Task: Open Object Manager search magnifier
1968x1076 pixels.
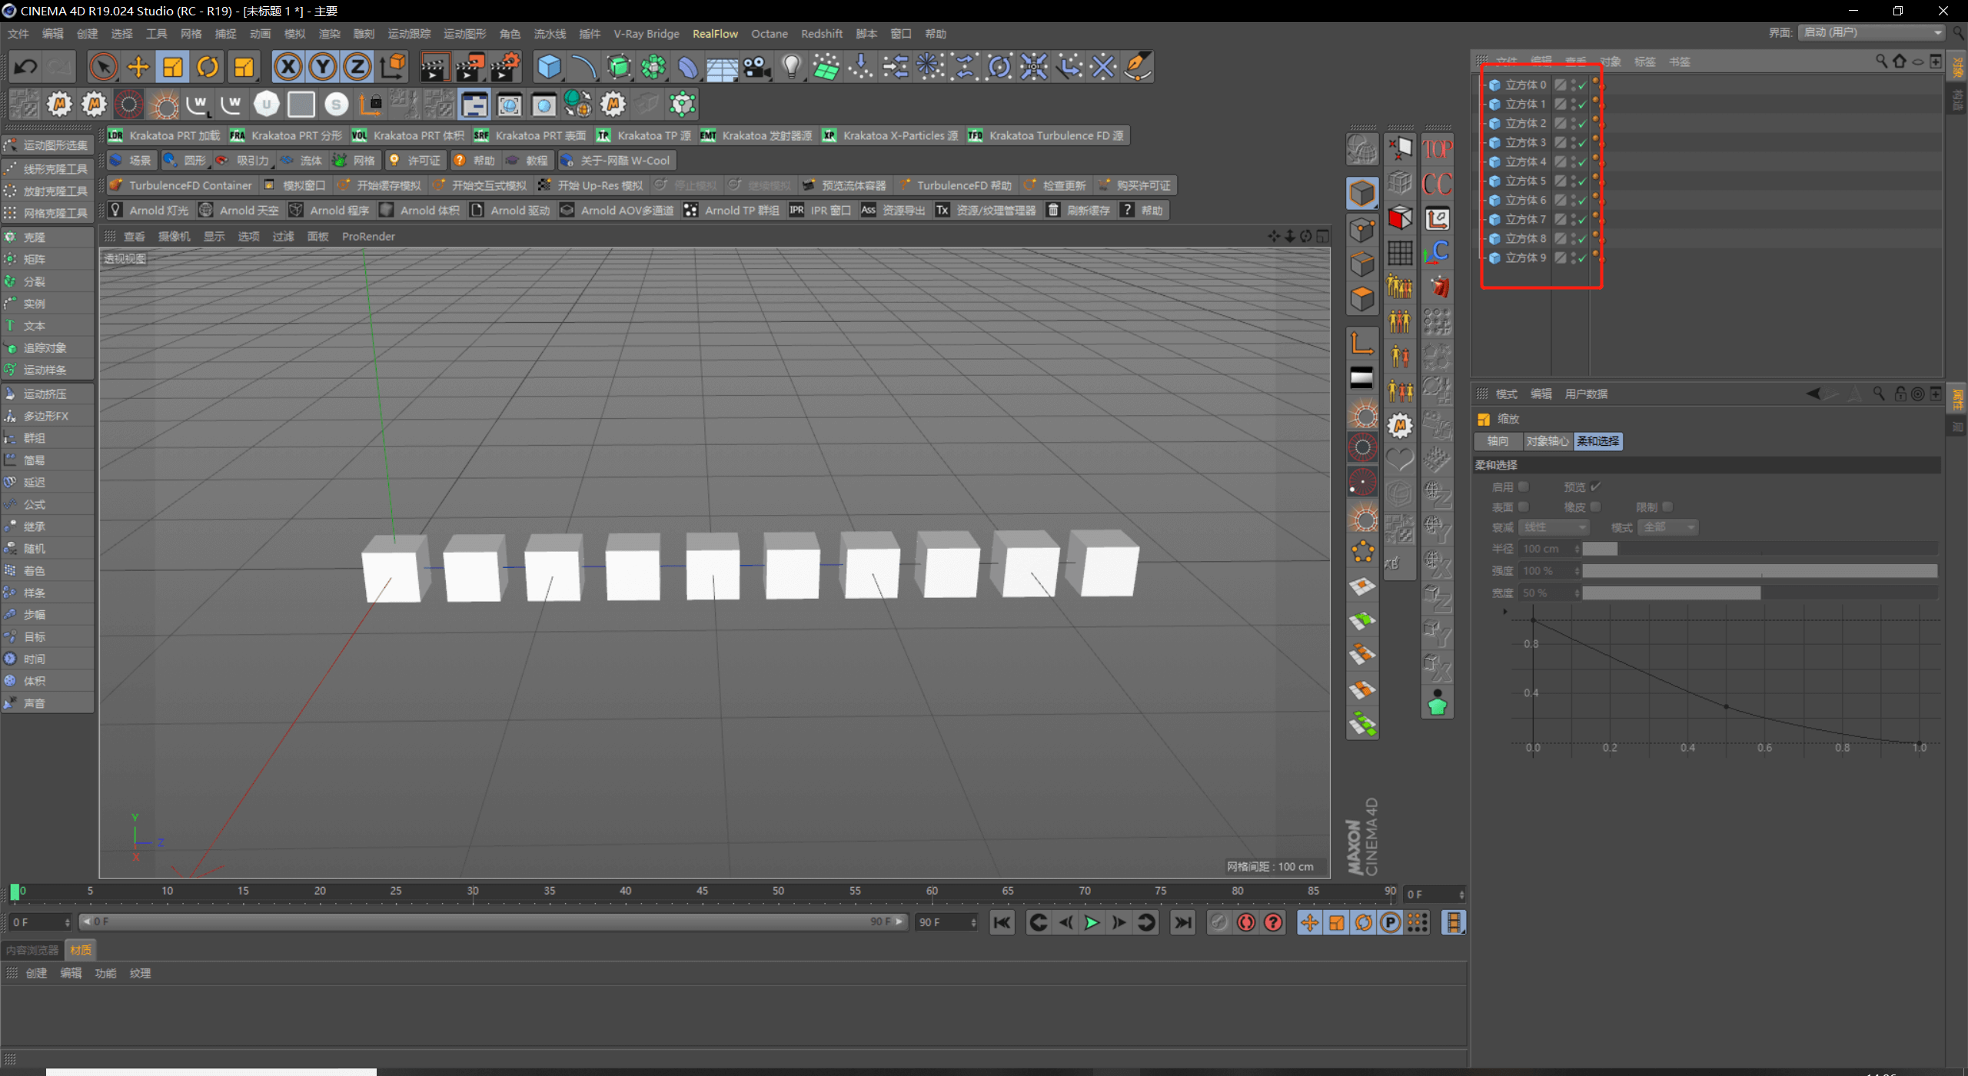Action: click(x=1880, y=61)
